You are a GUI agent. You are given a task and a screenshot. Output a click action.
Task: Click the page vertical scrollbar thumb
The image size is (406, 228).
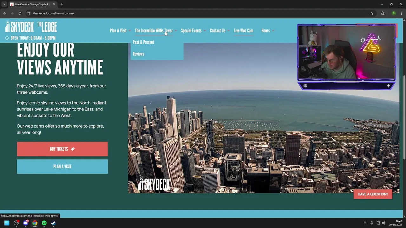404,117
